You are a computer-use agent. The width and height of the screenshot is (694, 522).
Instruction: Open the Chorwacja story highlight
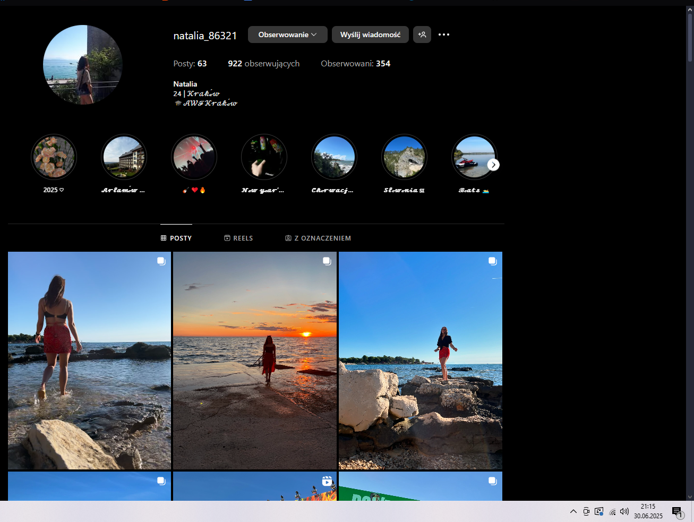coord(334,157)
